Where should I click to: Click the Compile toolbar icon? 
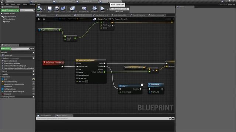39,8
